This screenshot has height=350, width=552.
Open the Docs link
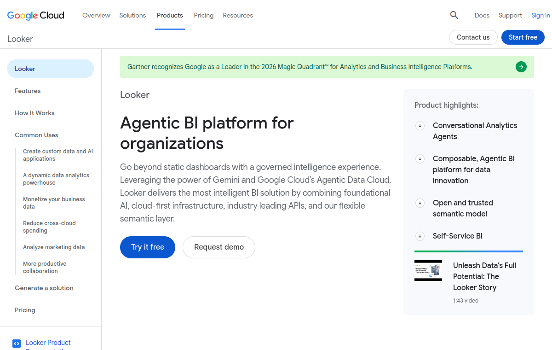[x=482, y=15]
